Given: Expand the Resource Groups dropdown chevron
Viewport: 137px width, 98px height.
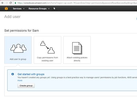Looking at the screenshot, I should click(x=49, y=9).
